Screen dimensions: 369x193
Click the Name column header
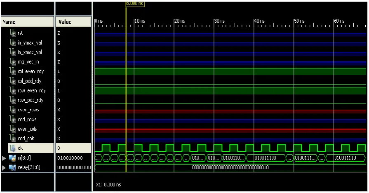[x=27, y=22]
